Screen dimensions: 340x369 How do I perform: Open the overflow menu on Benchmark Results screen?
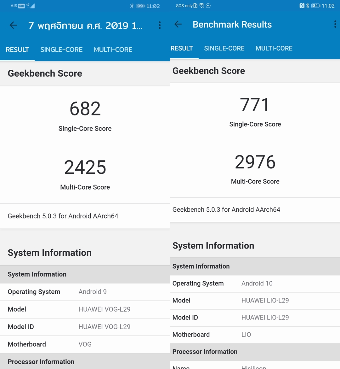pyautogui.click(x=335, y=24)
